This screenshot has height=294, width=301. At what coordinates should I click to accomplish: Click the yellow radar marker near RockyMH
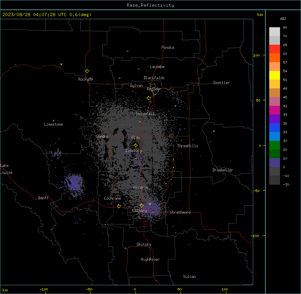coord(87,71)
